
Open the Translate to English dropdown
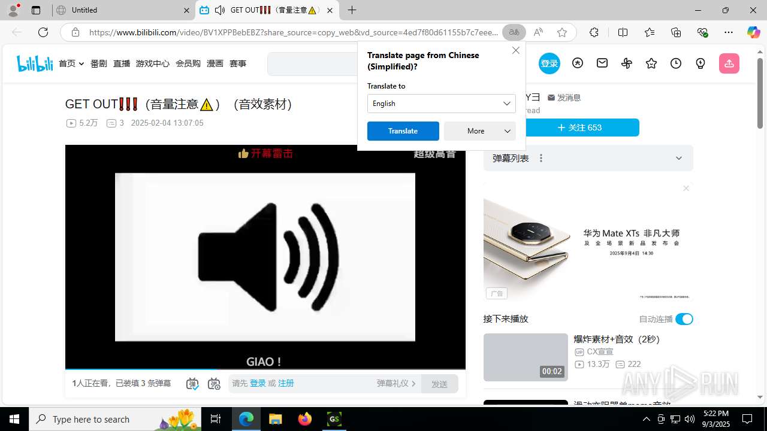[x=442, y=104]
